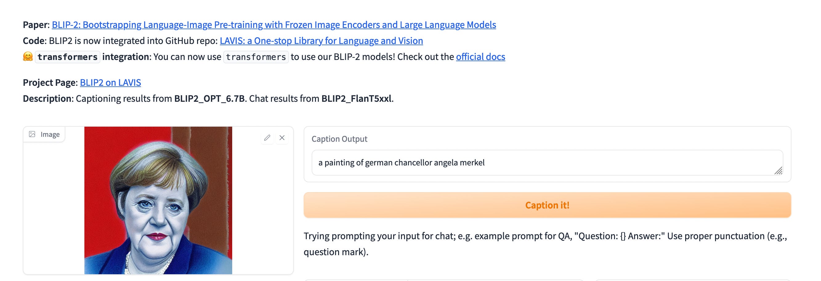Click the picture icon beside Image label
The width and height of the screenshot is (821, 281).
[x=32, y=134]
